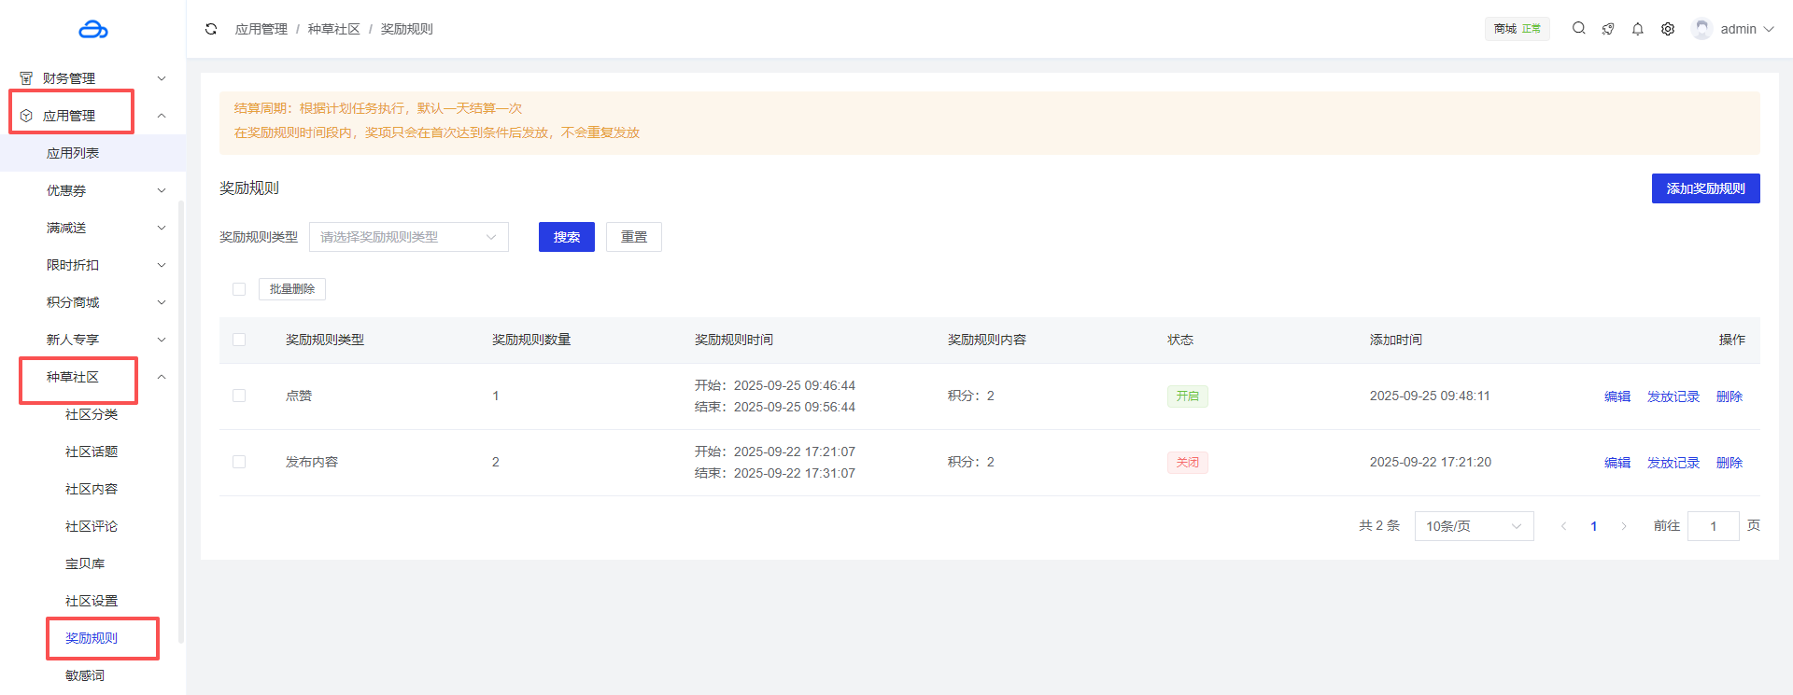Click the cloud logo at top left
This screenshot has height=695, width=1793.
(93, 30)
